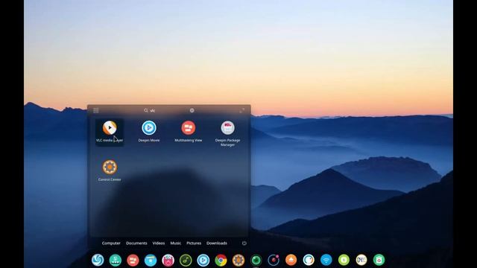Open Multitasking View in launcher results
Screen dimensions: 477x268
(x=189, y=132)
